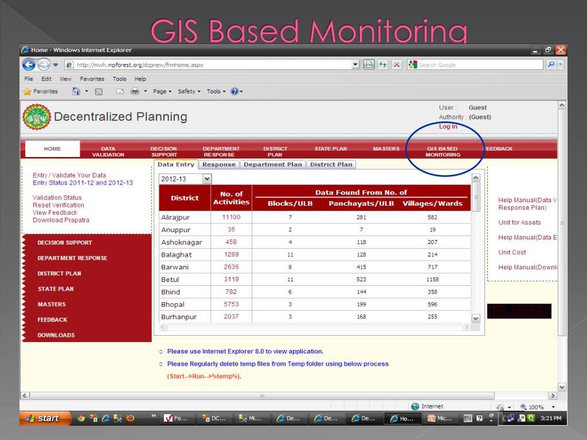Open the 100% zoom level control
The image size is (587, 440).
pyautogui.click(x=538, y=407)
